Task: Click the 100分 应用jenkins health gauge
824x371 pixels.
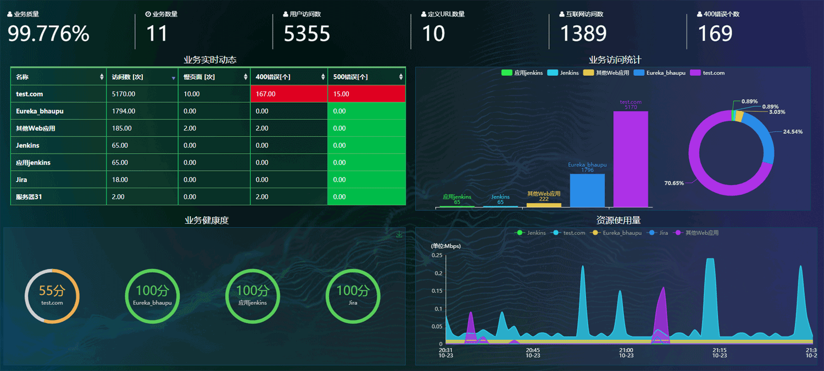Action: click(253, 296)
